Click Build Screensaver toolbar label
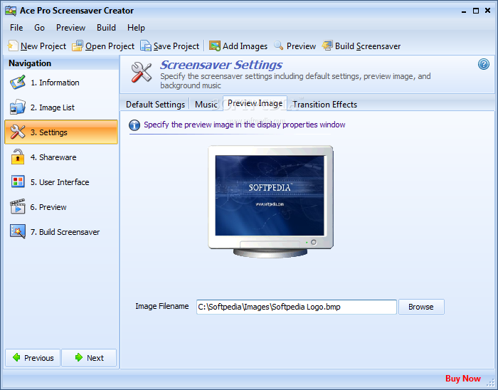Screen dimensions: 498x390 coord(368,46)
